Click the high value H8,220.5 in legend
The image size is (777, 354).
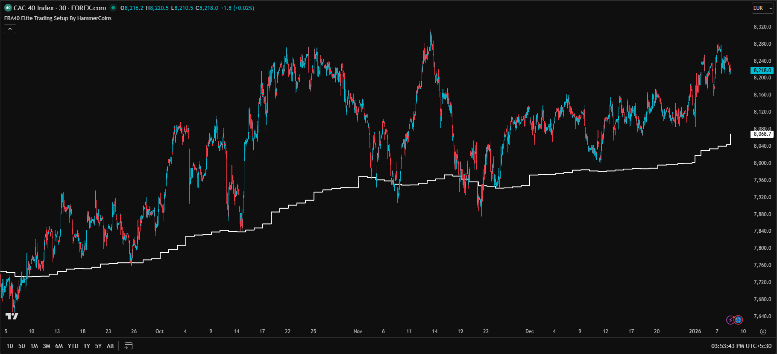[x=157, y=8]
